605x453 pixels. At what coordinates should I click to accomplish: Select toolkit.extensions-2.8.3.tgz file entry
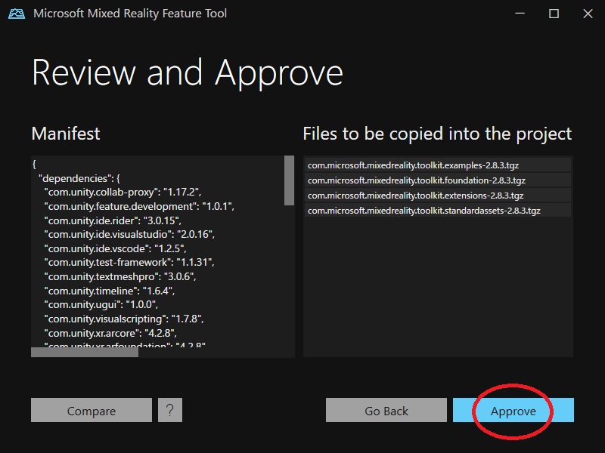438,196
